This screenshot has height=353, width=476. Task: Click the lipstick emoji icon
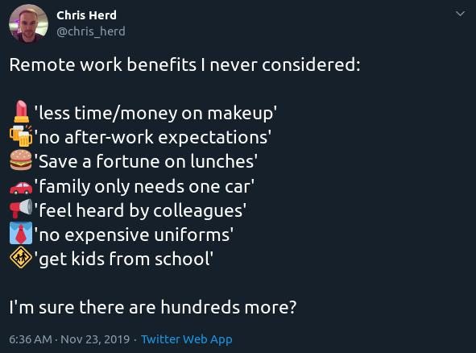point(21,111)
